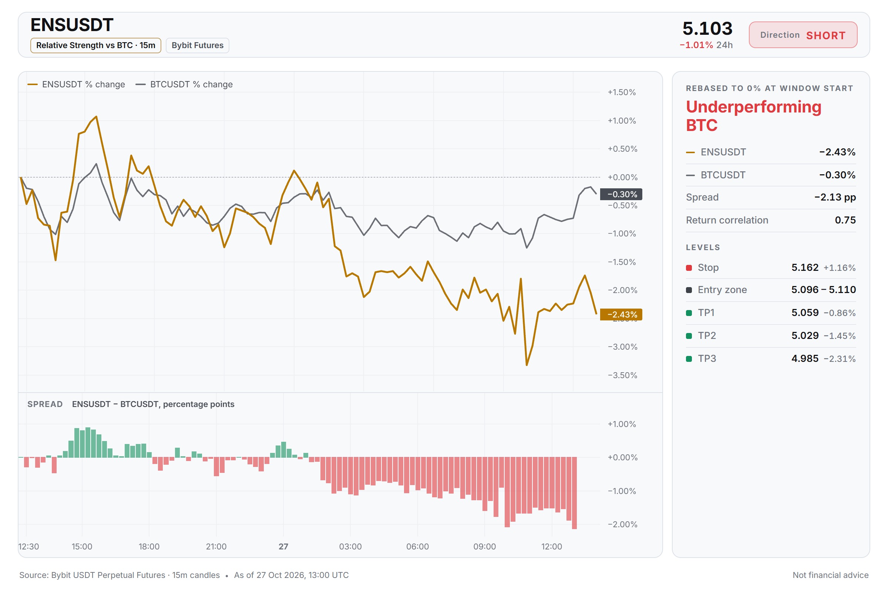888x592 pixels.
Task: Click the 27 date axis label
Action: (283, 547)
